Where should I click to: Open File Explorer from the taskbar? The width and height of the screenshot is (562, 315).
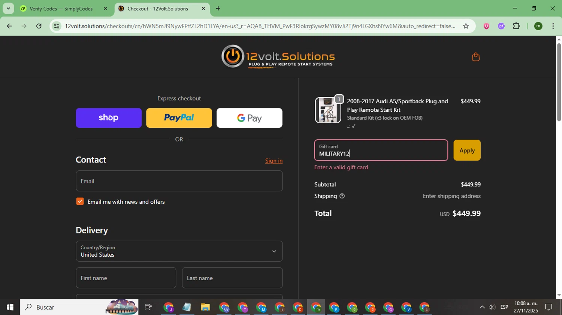(x=205, y=307)
